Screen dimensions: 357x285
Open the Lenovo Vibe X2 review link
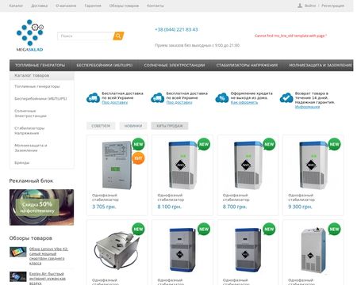click(x=48, y=256)
